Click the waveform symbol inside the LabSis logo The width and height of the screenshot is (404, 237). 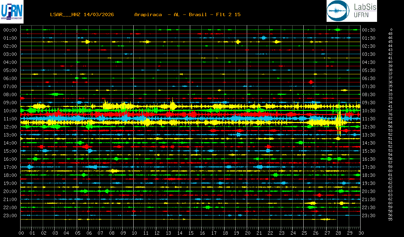pos(338,11)
